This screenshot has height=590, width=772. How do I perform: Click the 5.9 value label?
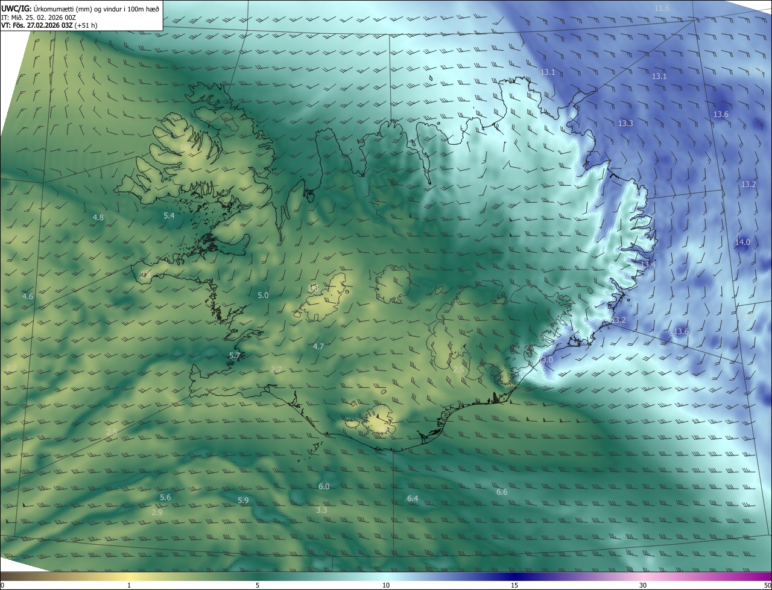coord(243,500)
